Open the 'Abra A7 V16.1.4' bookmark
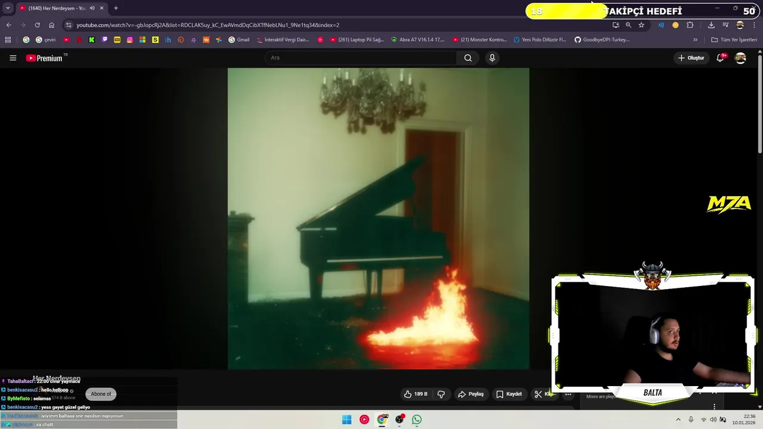This screenshot has height=429, width=763. click(418, 40)
